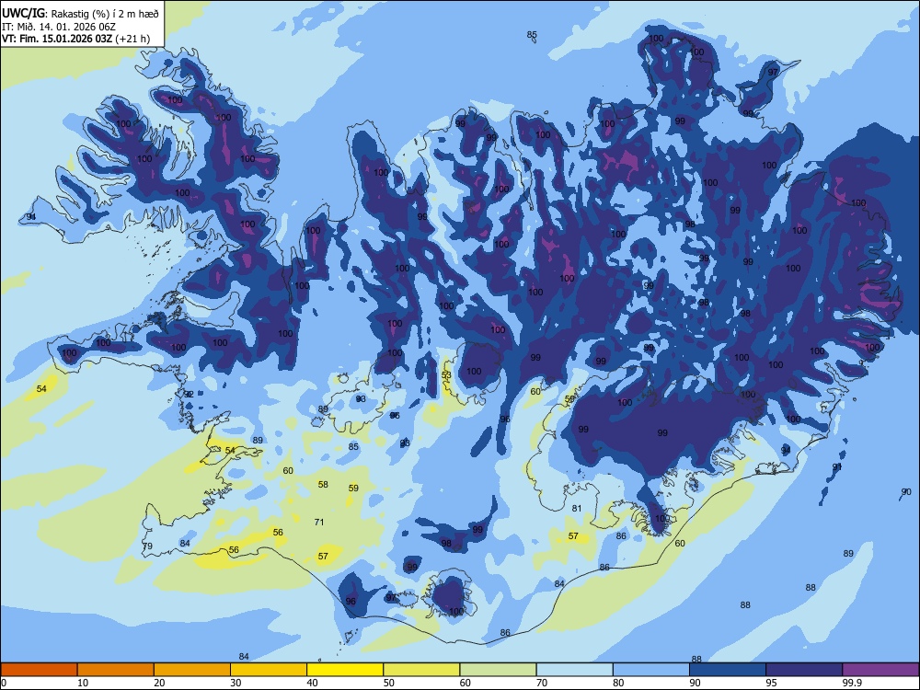This screenshot has width=920, height=690.
Task: Click the legend scale label 0
Action: pyautogui.click(x=4, y=683)
